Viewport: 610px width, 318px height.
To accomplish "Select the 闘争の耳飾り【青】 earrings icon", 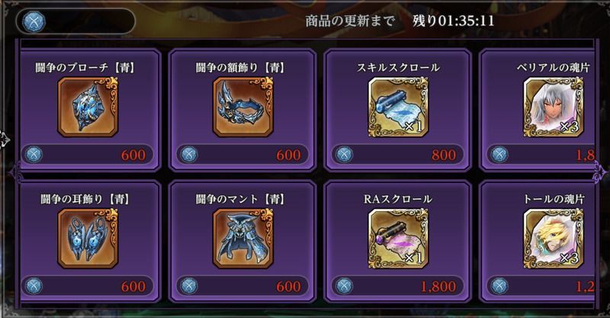I will pyautogui.click(x=88, y=239).
